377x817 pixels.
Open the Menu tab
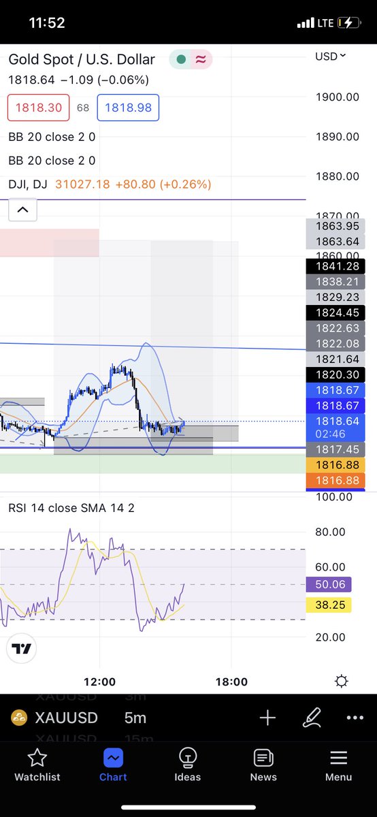click(338, 765)
